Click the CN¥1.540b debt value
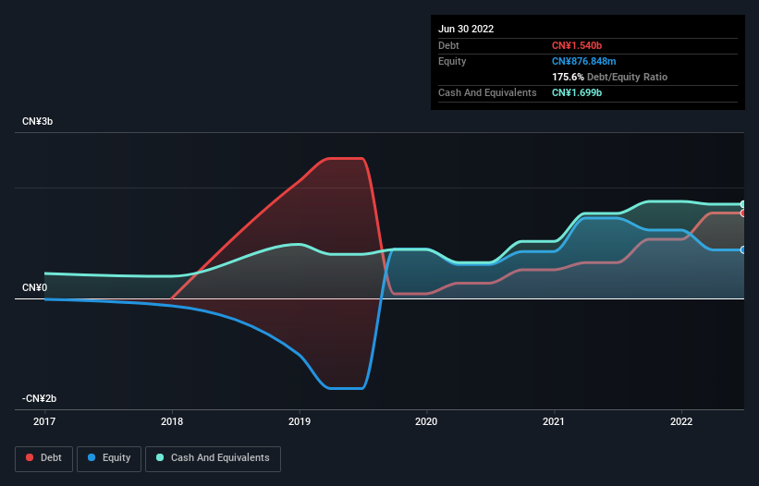759x486 pixels. (577, 45)
